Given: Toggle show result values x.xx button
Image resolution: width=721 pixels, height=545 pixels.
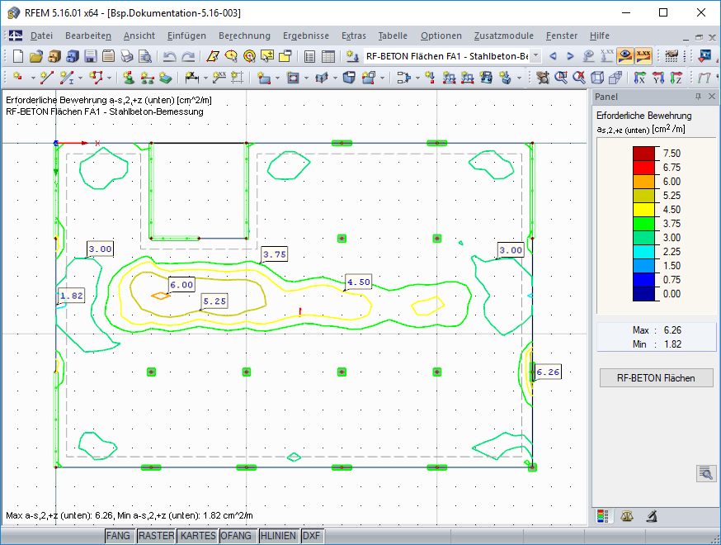Looking at the screenshot, I should 643,56.
